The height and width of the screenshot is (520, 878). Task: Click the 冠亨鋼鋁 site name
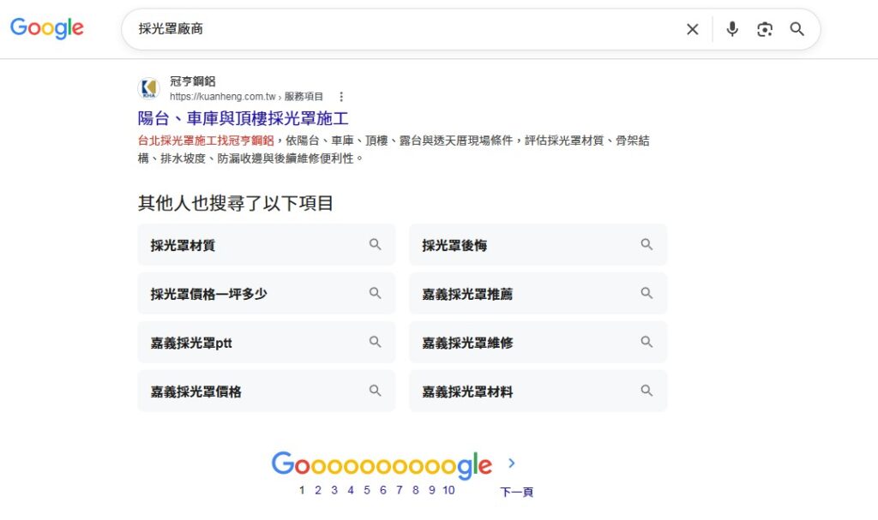(193, 81)
